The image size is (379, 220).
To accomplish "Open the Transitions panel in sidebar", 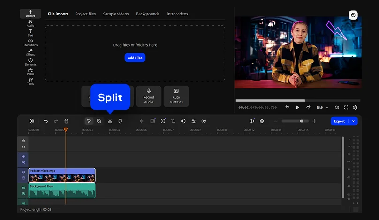I will pyautogui.click(x=30, y=43).
